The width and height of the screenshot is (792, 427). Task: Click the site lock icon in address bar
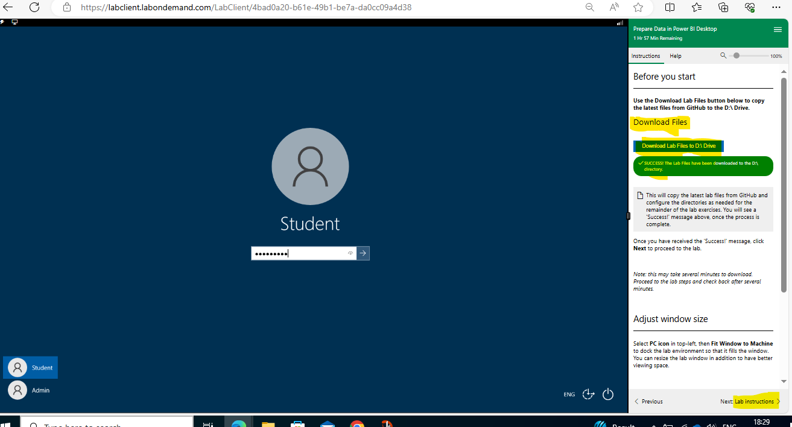66,8
